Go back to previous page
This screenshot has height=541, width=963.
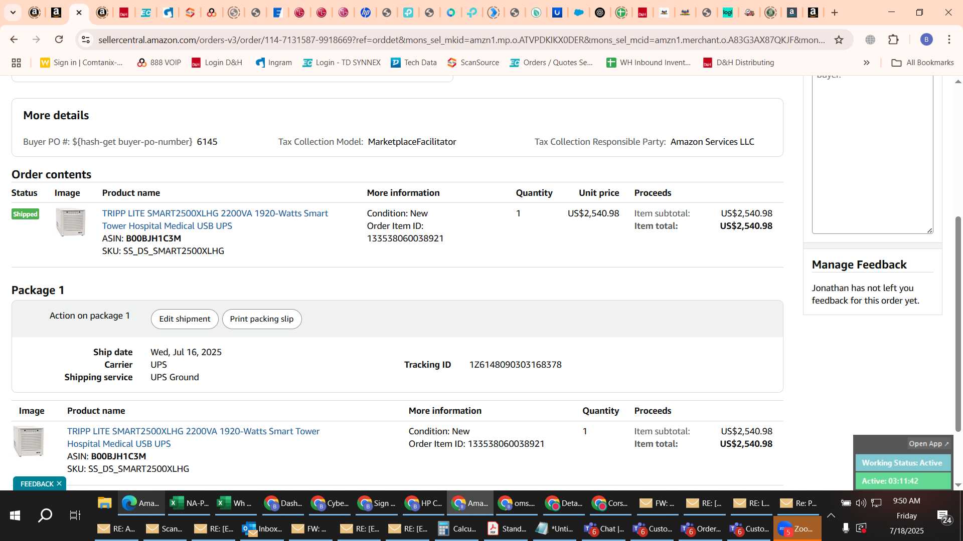[14, 40]
